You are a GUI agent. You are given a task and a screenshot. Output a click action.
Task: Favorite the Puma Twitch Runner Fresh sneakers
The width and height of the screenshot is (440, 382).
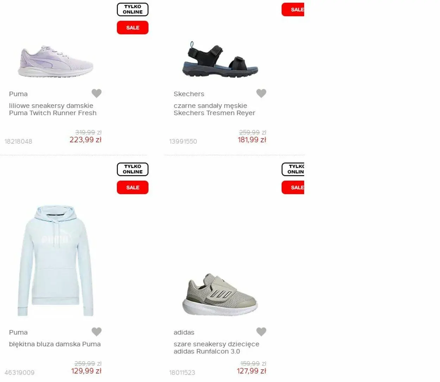[x=96, y=93]
